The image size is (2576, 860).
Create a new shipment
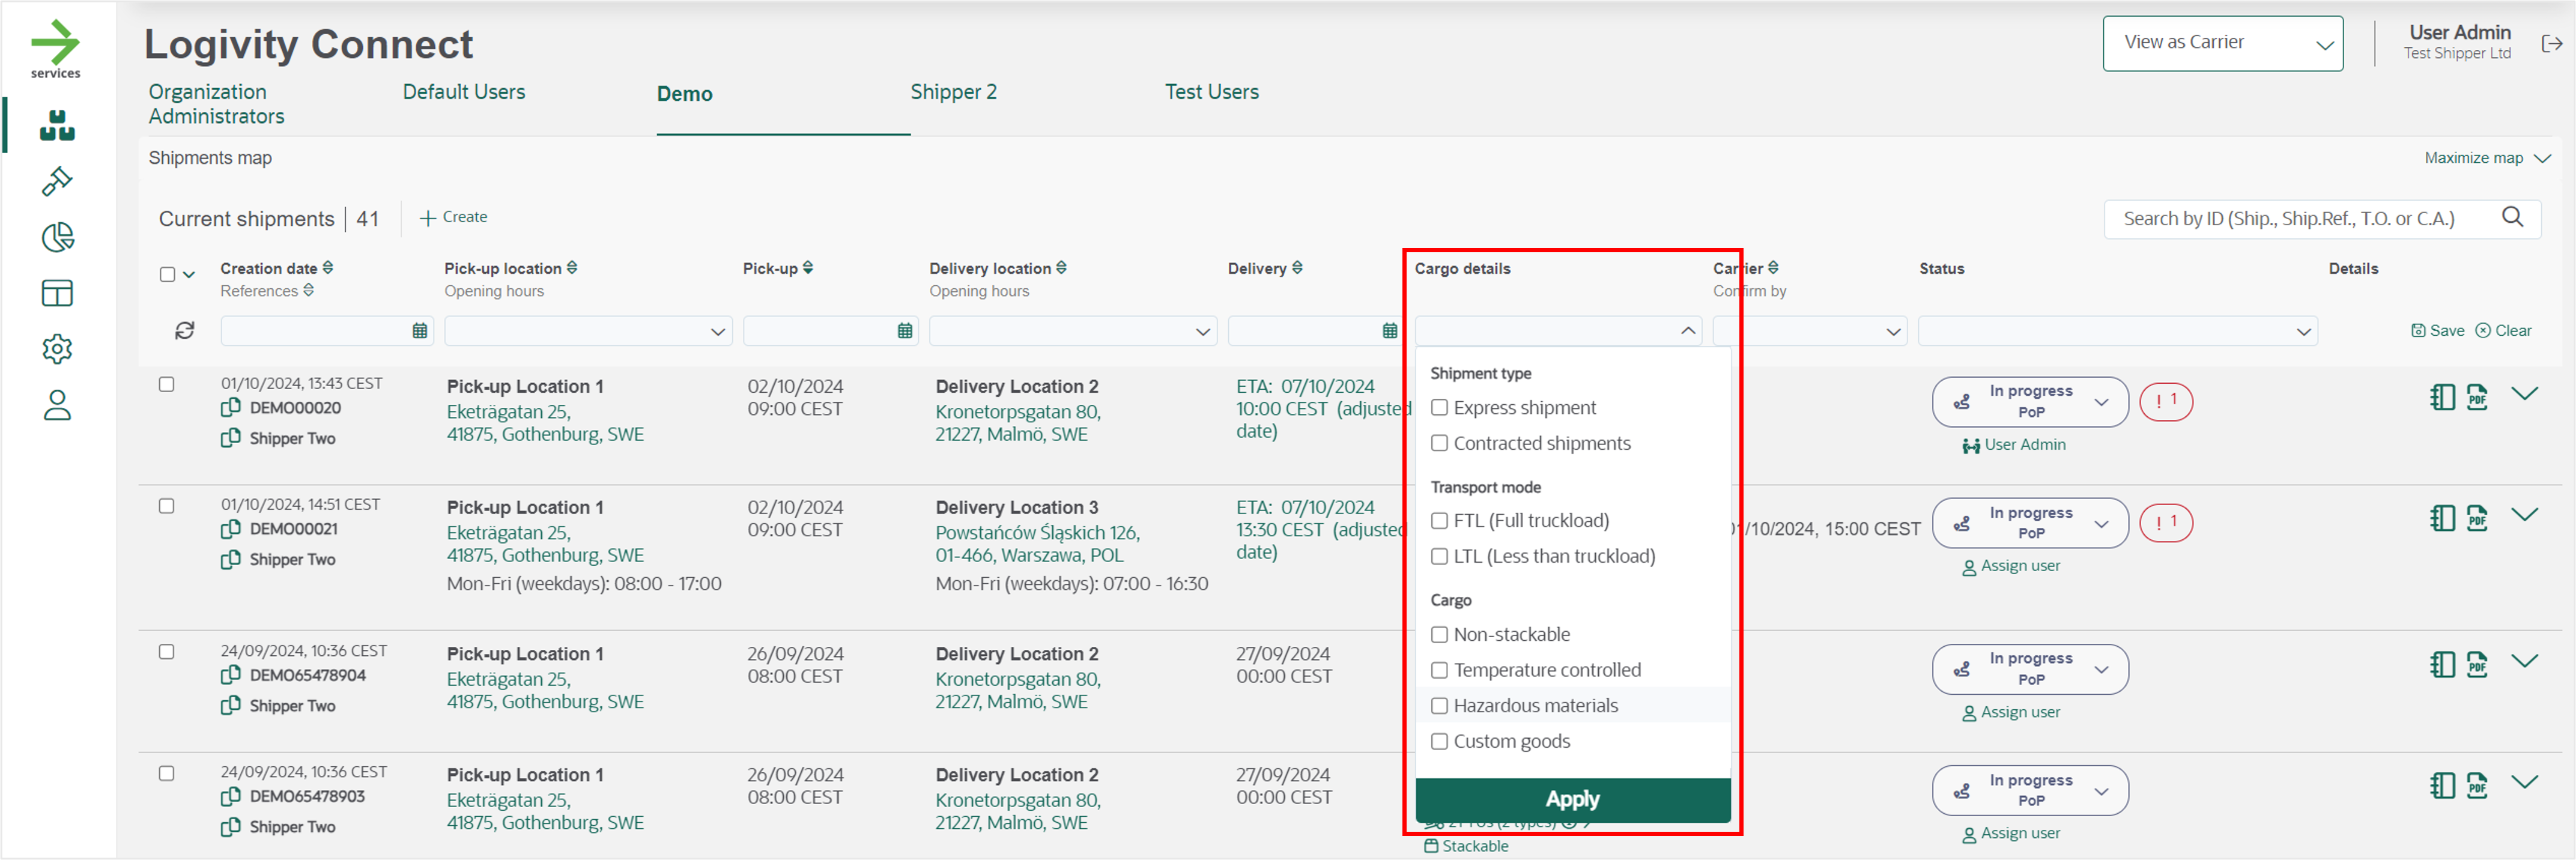[x=453, y=217]
